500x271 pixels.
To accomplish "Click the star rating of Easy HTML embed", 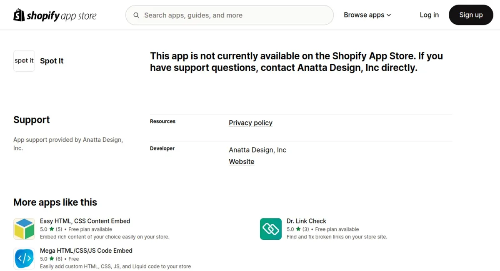I will pos(52,229).
